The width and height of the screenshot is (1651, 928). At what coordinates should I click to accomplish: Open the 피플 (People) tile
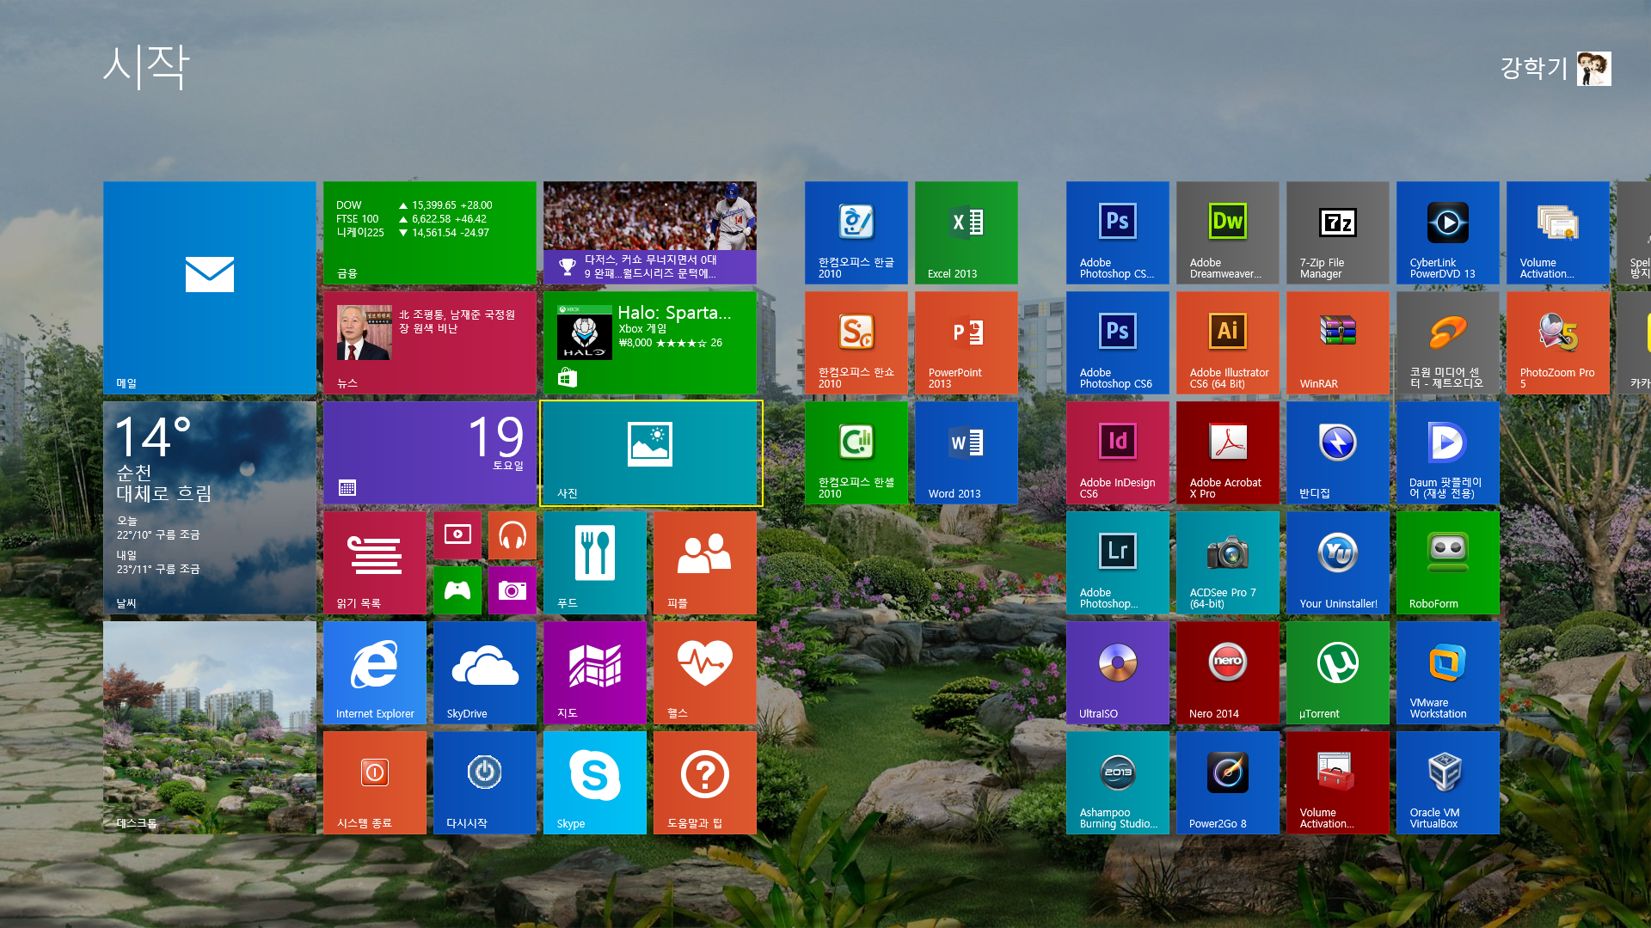(x=705, y=563)
